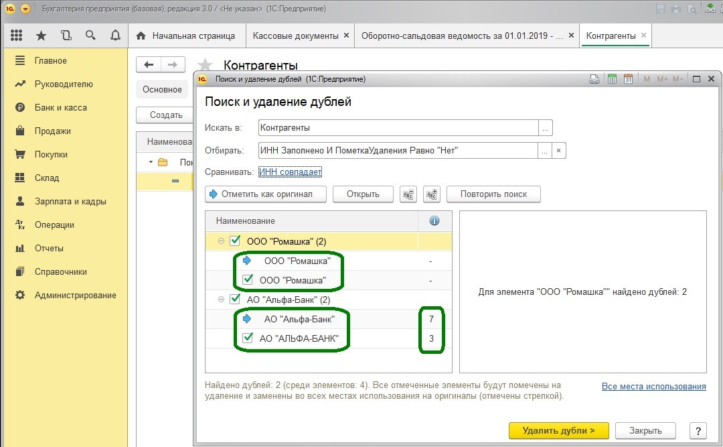
Task: Click the 1C logo in the title bar
Action: [x=9, y=9]
